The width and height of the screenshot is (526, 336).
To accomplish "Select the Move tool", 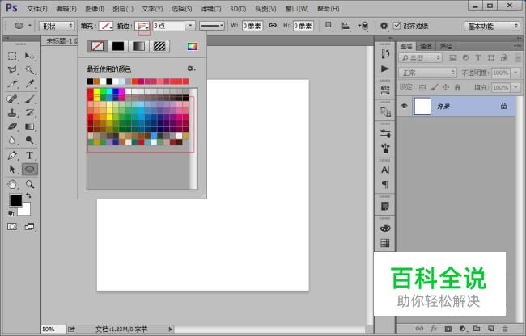I will point(30,57).
